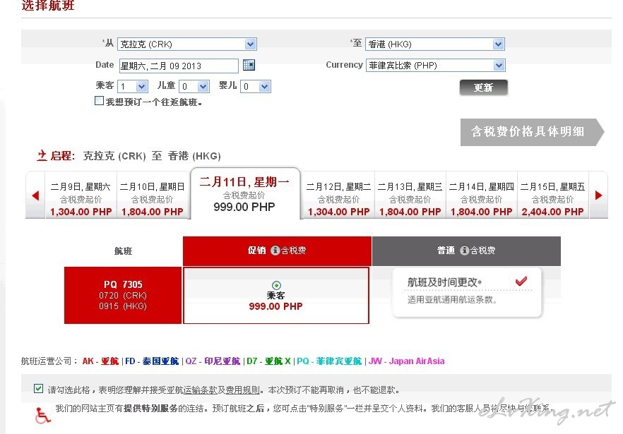Click the 更新 update button
Viewport: 623px width, 434px height.
pyautogui.click(x=484, y=88)
